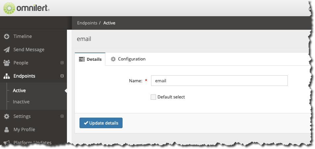The width and height of the screenshot is (315, 149).
Task: Click the Endpoints network icon
Action: (7, 76)
